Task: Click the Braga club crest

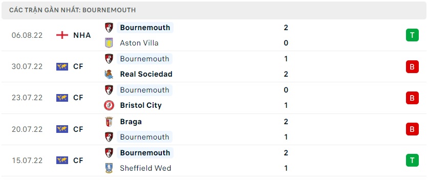Action: pyautogui.click(x=109, y=122)
